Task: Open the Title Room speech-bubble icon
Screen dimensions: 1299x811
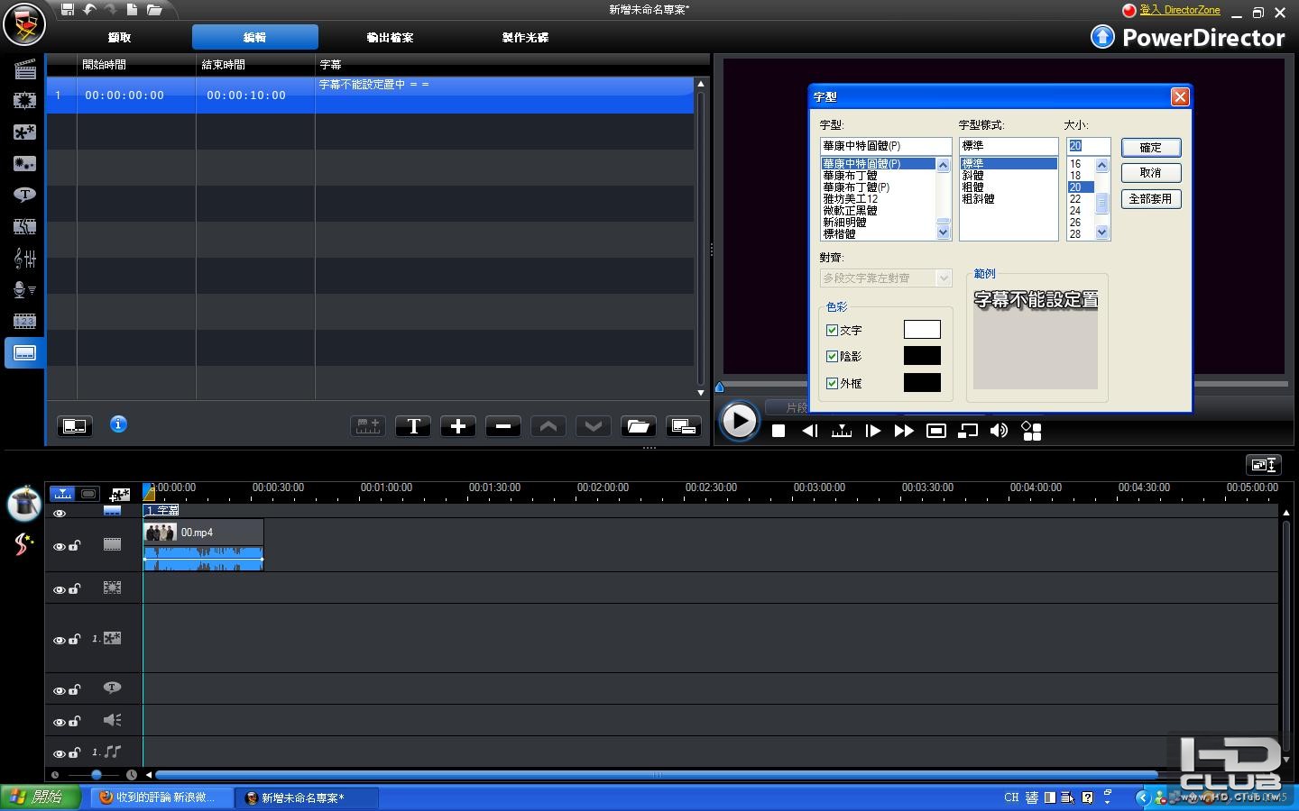Action: [x=24, y=195]
